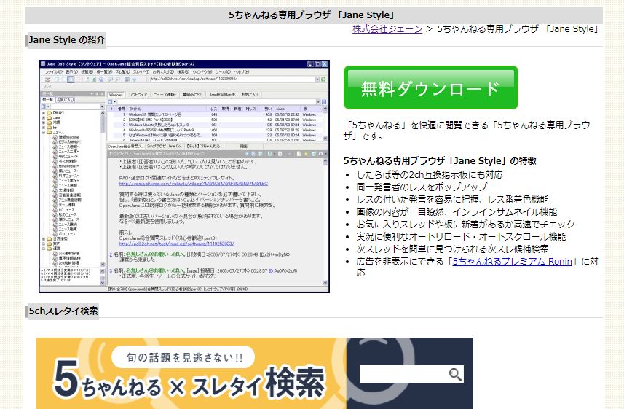Click the bullet about オートリロード・オートスクロール機能
The image size is (624, 409).
(x=461, y=236)
